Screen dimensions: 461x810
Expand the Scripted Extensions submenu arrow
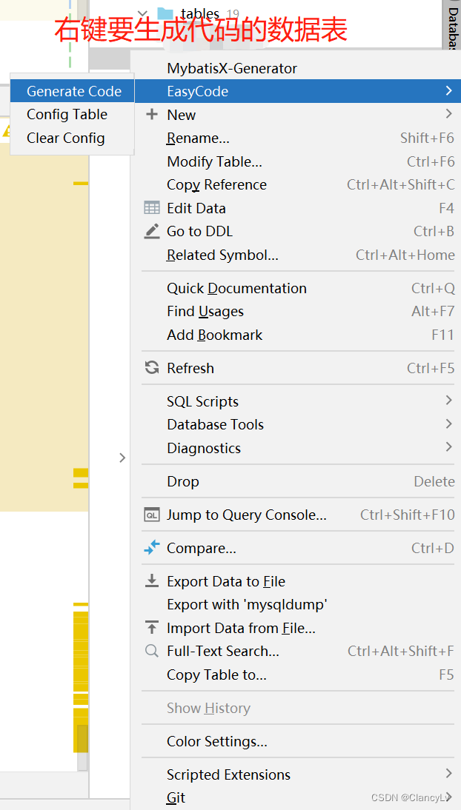click(448, 773)
